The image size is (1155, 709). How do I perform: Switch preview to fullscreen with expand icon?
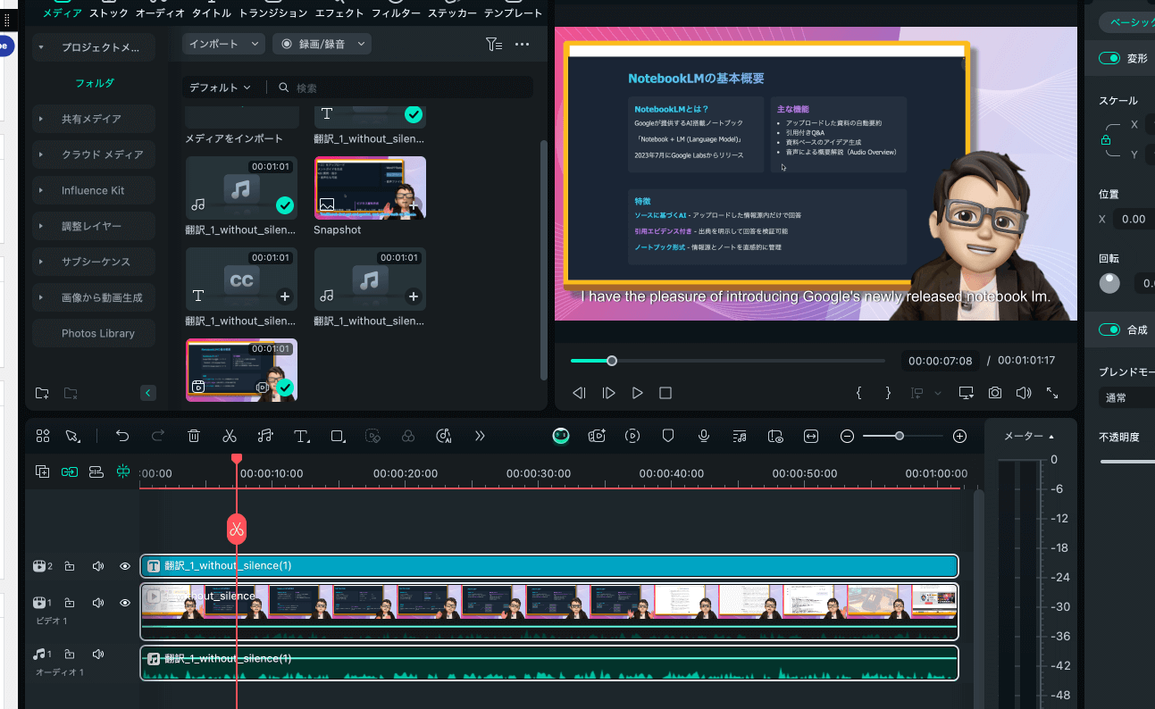(x=1052, y=393)
